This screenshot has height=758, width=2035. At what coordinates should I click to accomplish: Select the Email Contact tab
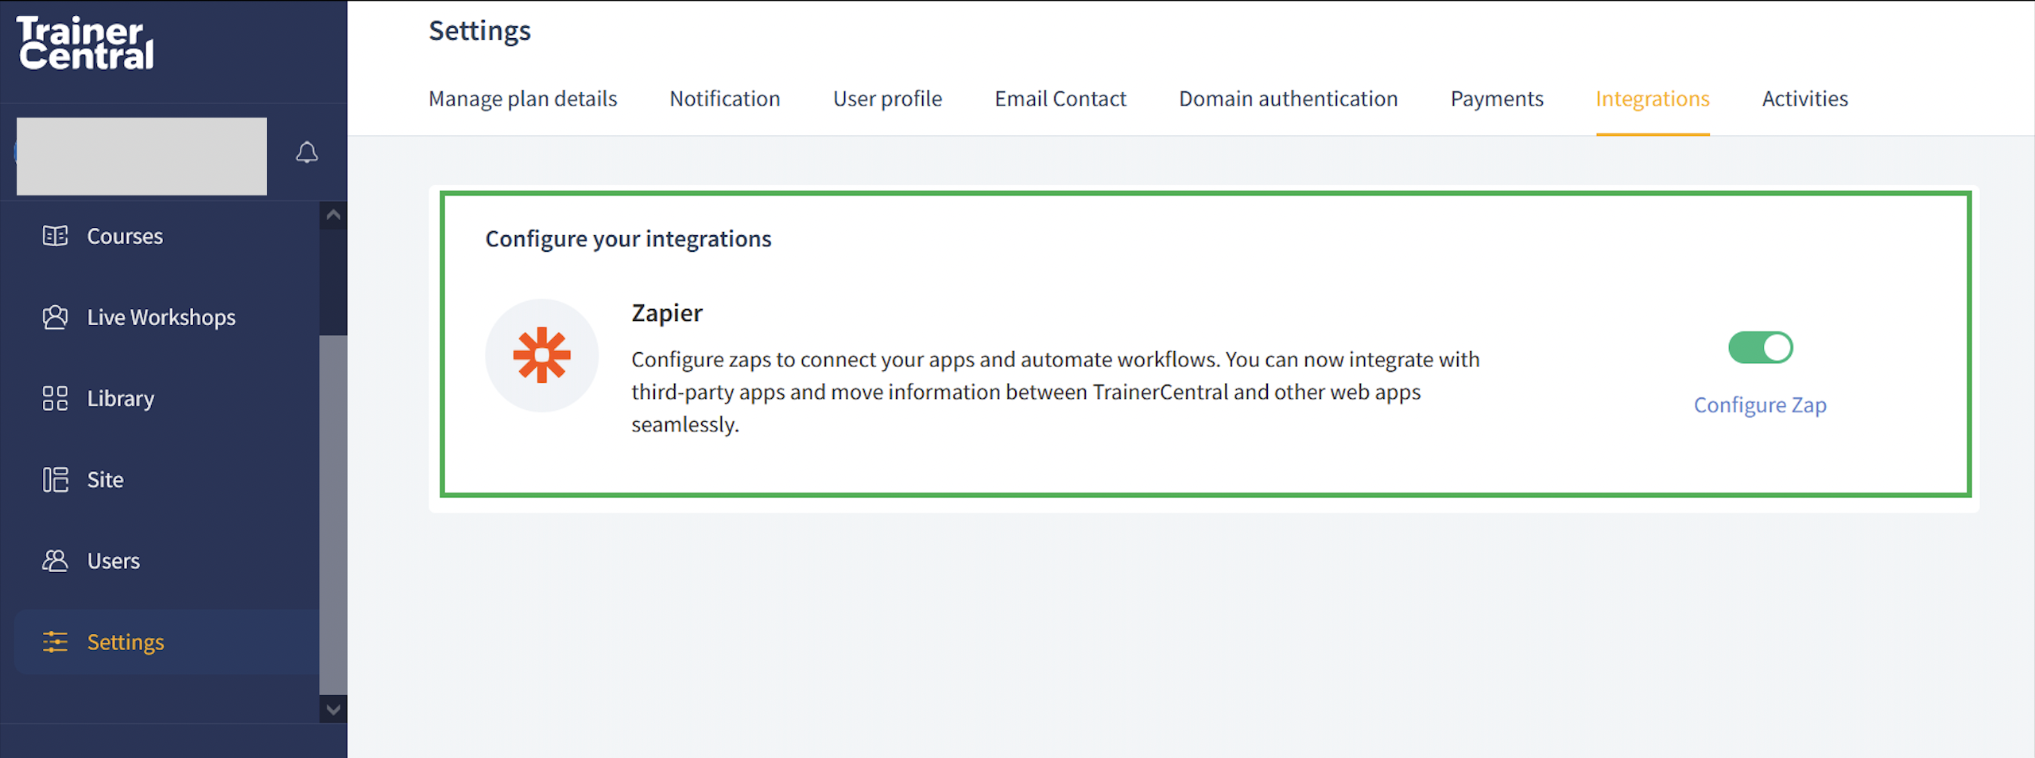pyautogui.click(x=1060, y=99)
